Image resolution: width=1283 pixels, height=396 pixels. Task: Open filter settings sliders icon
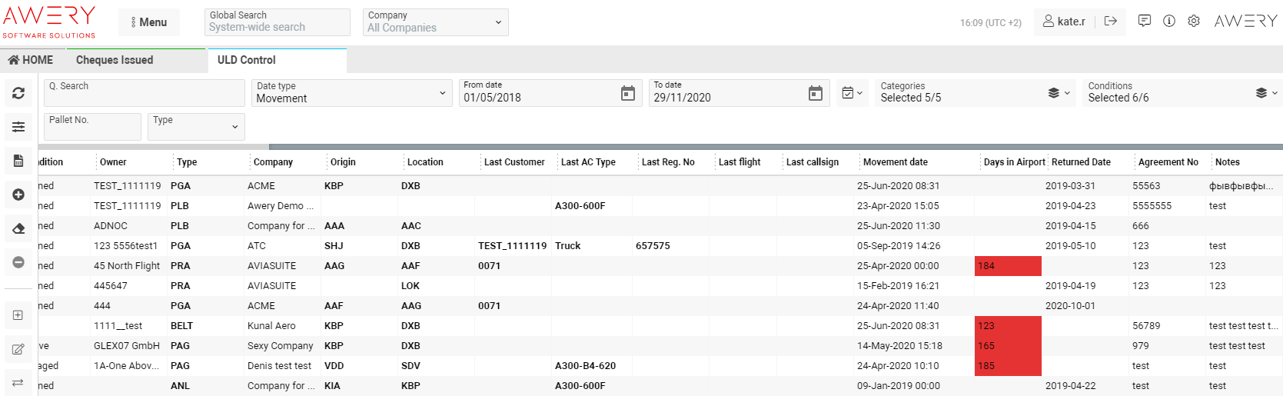[x=18, y=127]
